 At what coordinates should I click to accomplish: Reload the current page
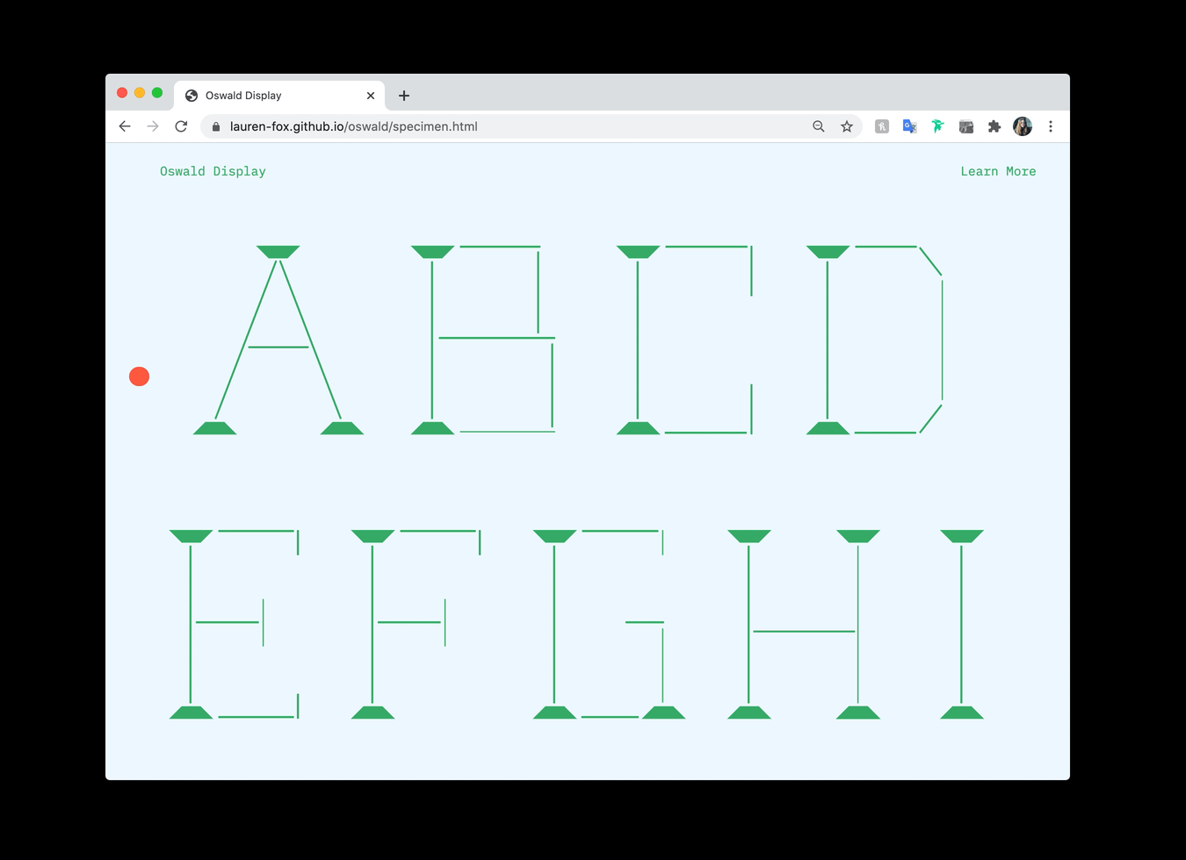coord(181,126)
